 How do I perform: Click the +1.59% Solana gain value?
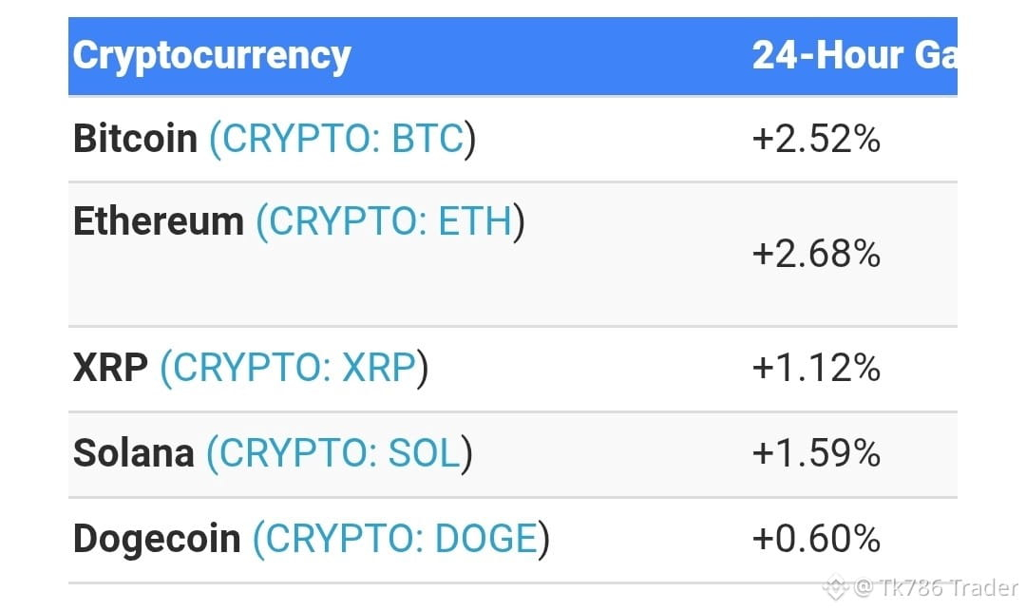[x=816, y=453]
